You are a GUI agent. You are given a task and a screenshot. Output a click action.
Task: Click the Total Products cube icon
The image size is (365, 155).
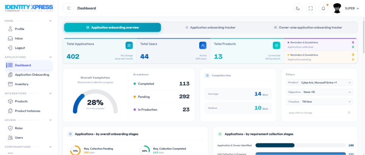coord(276,46)
